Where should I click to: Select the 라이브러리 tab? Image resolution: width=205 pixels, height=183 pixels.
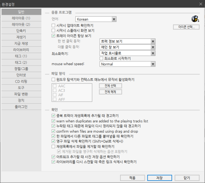click(21, 50)
